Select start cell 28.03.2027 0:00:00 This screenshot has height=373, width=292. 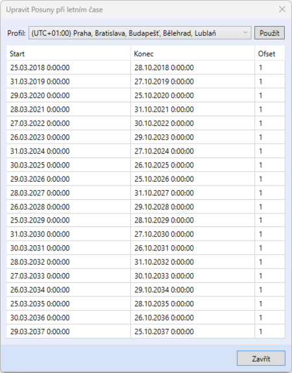click(x=68, y=193)
